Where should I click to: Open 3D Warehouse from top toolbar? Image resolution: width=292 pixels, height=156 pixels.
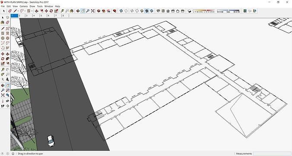(98, 11)
